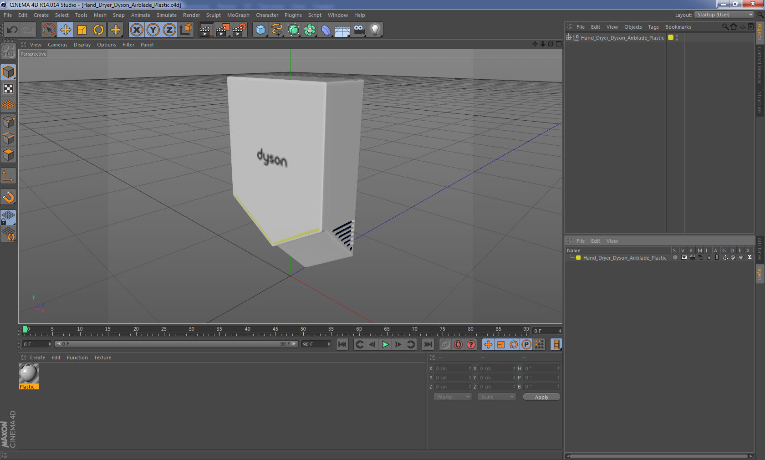Activate the Rotate tool in top toolbar
765x460 pixels.
click(98, 30)
